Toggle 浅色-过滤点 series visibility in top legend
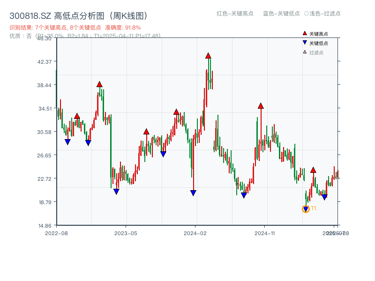Screen dimensions: 375x281 tap(322, 14)
